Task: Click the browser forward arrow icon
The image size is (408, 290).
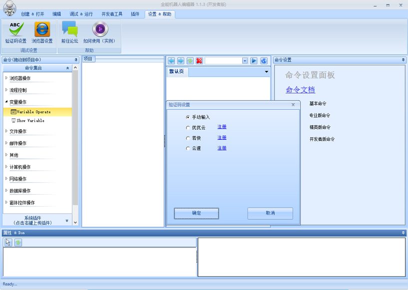Action: coord(181,61)
